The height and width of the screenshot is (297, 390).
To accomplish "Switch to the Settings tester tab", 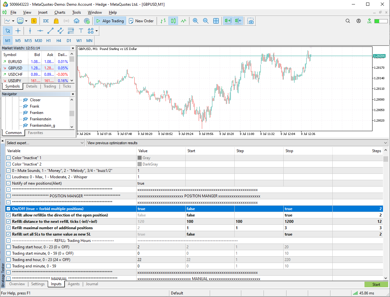I will click(x=38, y=284).
